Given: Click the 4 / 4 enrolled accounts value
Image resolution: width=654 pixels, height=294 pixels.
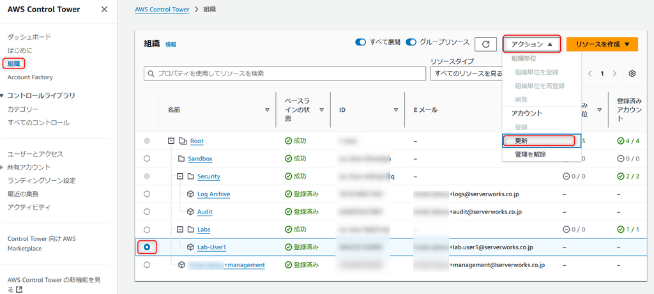Looking at the screenshot, I should point(628,141).
